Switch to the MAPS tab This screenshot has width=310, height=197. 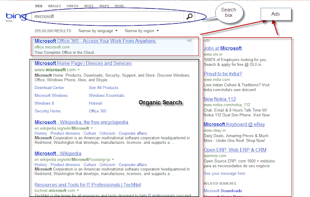point(104,6)
